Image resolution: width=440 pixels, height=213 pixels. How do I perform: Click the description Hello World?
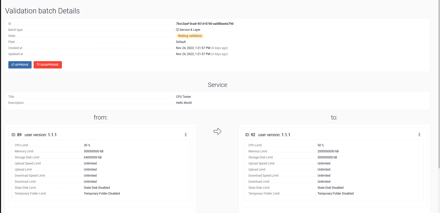(x=184, y=103)
